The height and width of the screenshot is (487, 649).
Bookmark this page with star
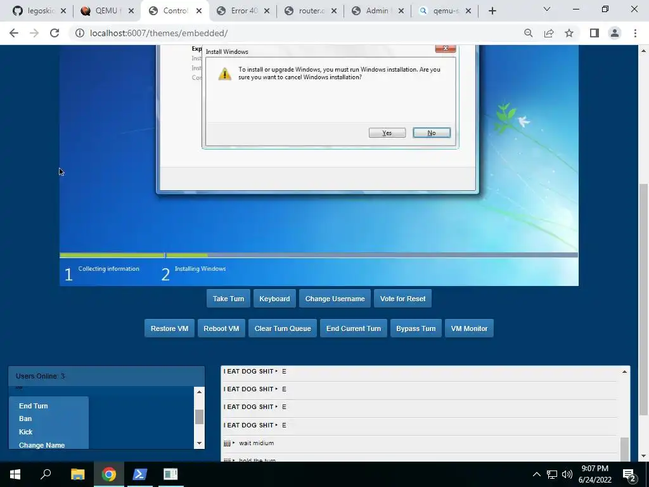pos(569,33)
